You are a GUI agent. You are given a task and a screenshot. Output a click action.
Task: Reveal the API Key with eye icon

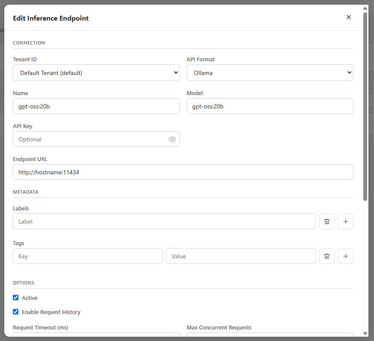[172, 139]
